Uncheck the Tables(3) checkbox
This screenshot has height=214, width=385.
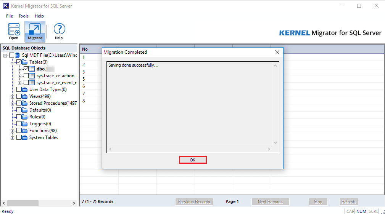[x=19, y=62]
